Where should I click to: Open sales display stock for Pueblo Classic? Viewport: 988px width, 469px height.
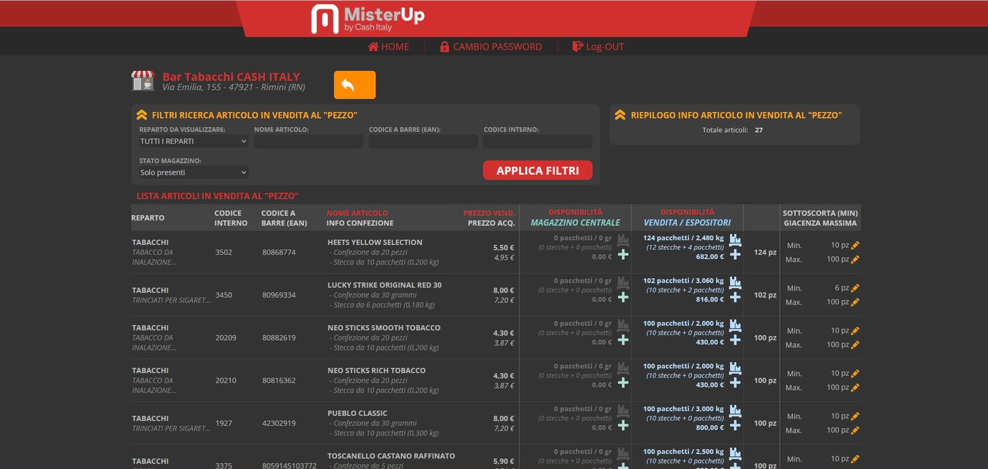735,410
